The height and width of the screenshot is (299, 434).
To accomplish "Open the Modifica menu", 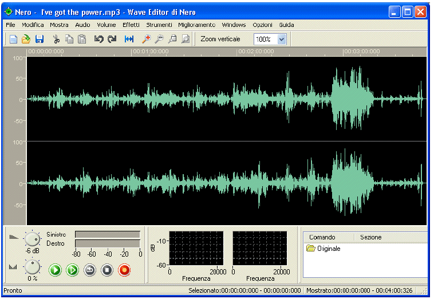I will point(33,25).
